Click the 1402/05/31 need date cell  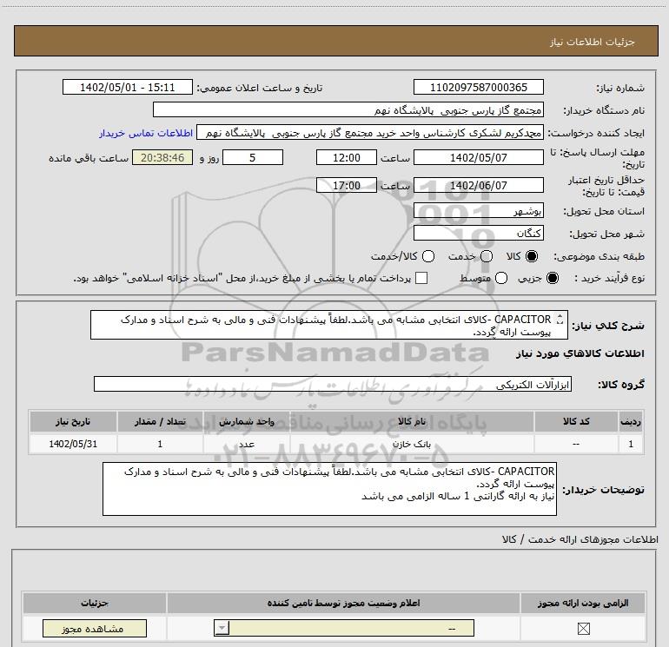[73, 444]
